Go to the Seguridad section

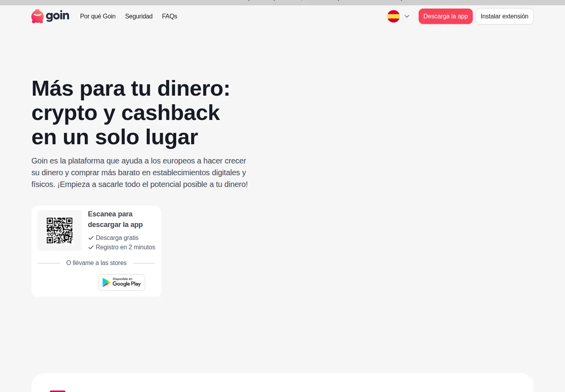(x=139, y=16)
